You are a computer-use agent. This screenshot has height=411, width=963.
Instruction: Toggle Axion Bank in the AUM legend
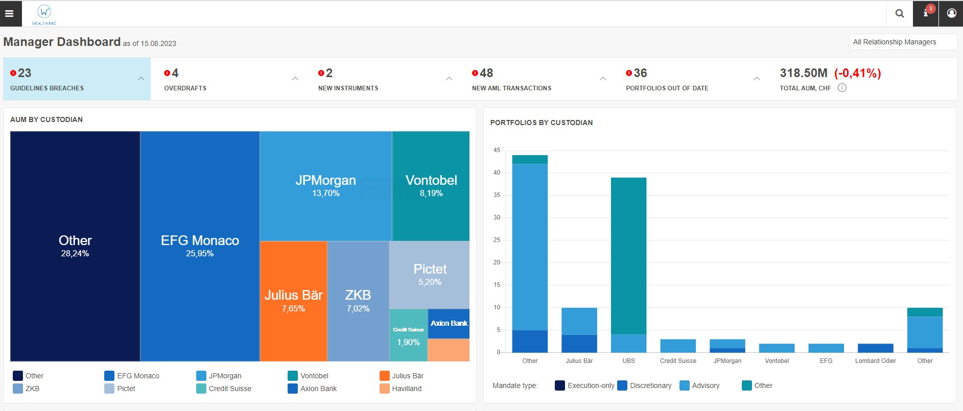(x=312, y=389)
